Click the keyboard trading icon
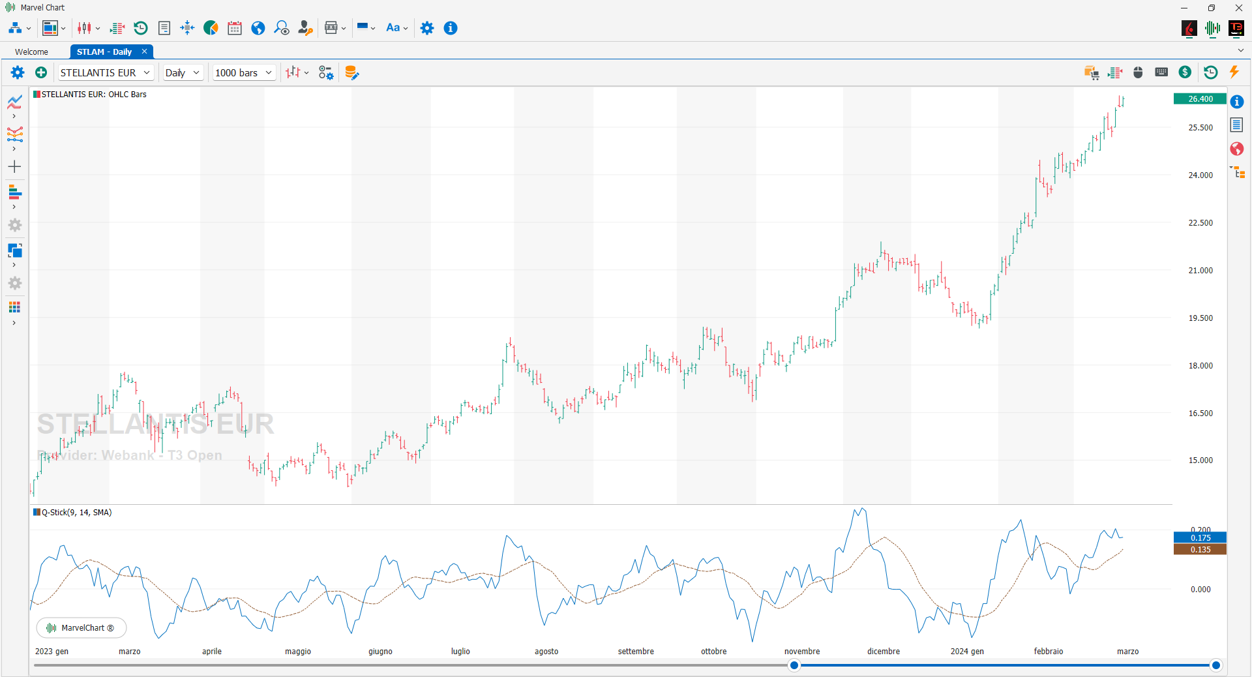The image size is (1252, 677). (x=1161, y=72)
